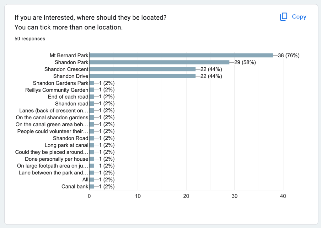Select the Shandon Crescent bar

coord(142,69)
